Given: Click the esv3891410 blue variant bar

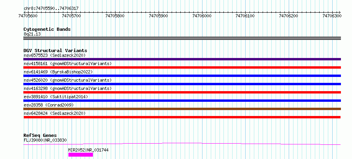Looking at the screenshot, I should [182, 101].
